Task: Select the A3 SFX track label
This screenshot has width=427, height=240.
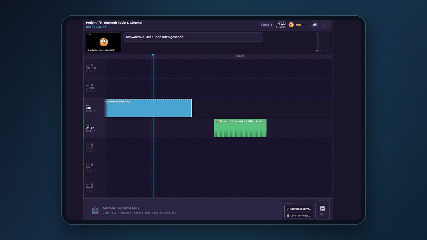Action: (x=88, y=168)
